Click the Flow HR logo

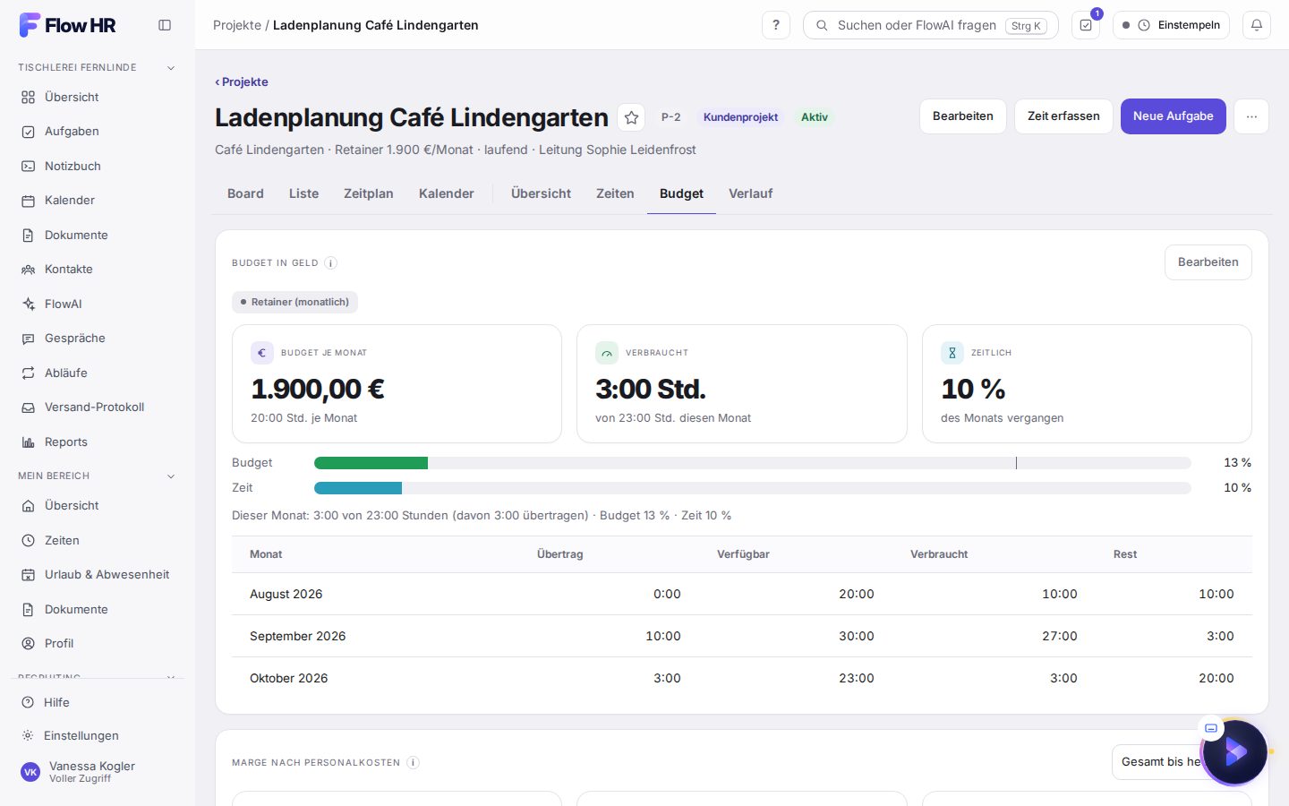click(x=68, y=25)
